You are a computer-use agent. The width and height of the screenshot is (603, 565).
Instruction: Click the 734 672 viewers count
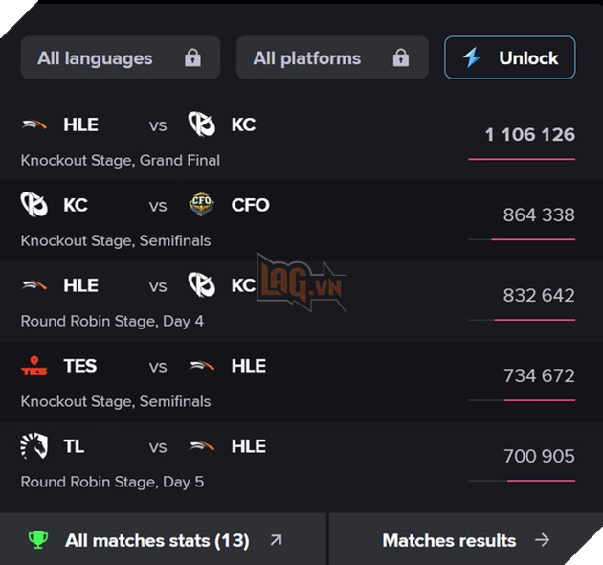[x=539, y=376]
